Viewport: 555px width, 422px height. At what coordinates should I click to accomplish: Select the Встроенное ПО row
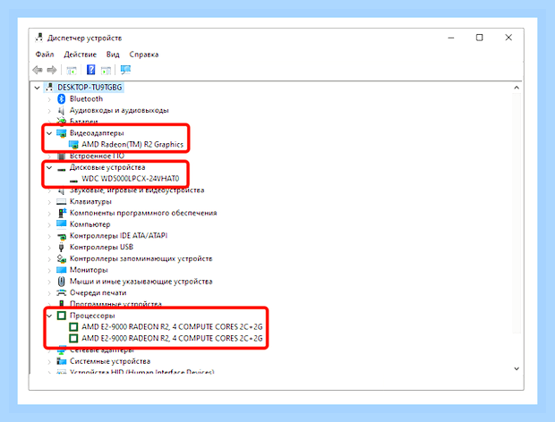click(97, 156)
